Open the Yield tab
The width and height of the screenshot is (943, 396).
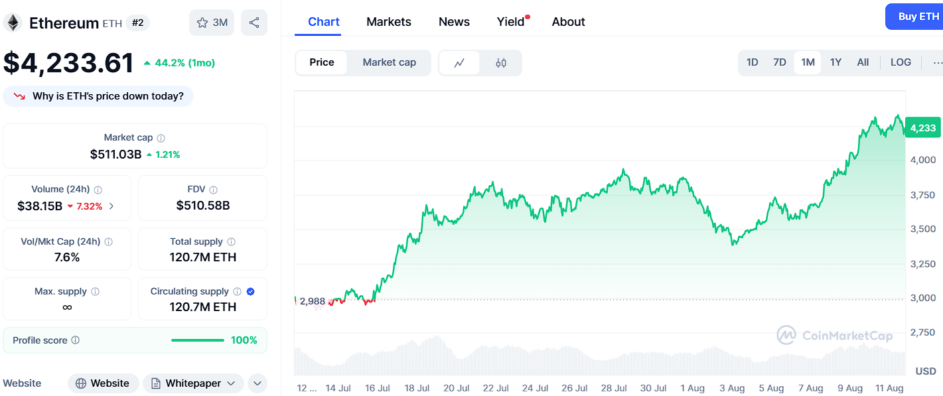(x=511, y=22)
